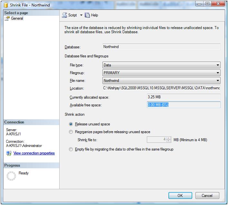
Task: Click server name A-KRISJ1
Action: tap(14, 134)
